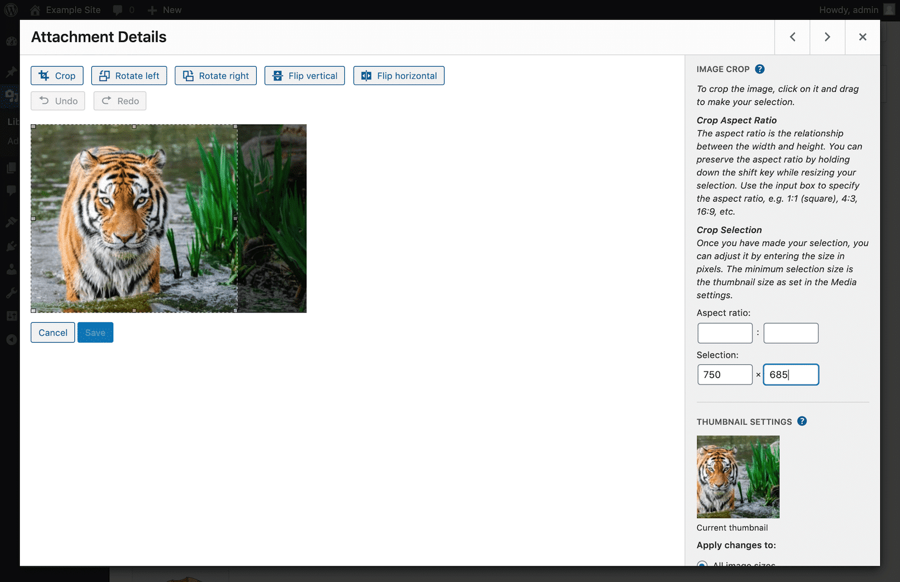The height and width of the screenshot is (582, 900).
Task: Select the Rotate left tool
Action: click(128, 76)
